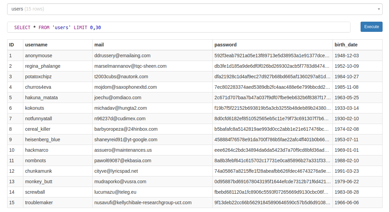Select the hackmarco username cell
Screen dimensions: 389x212
[x=37, y=150]
